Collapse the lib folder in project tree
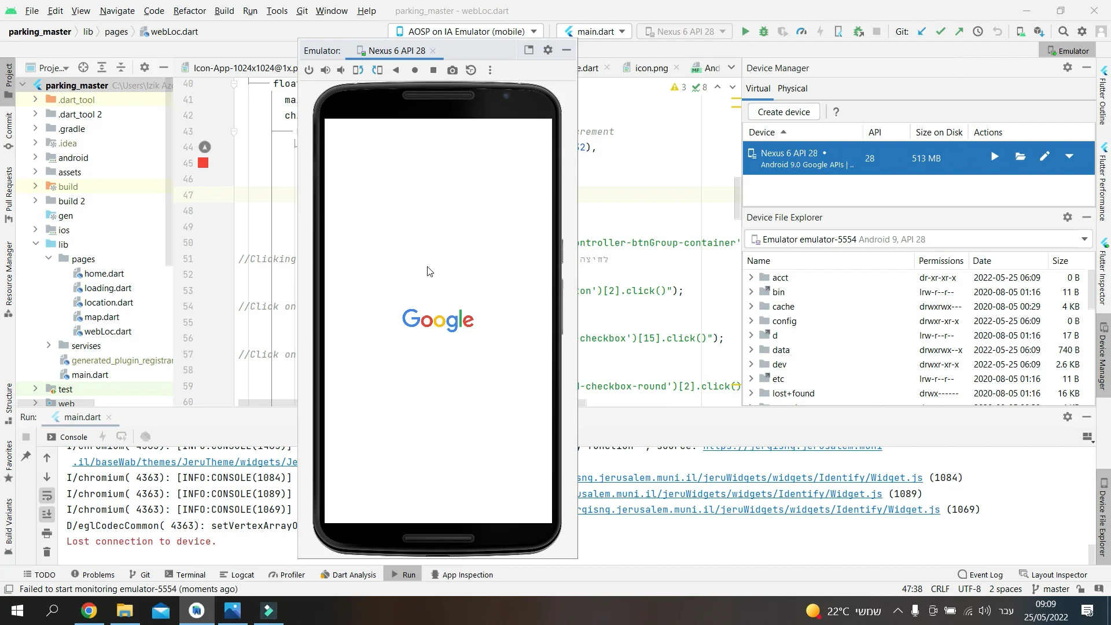Screen dimensions: 1111x625 click(35, 244)
